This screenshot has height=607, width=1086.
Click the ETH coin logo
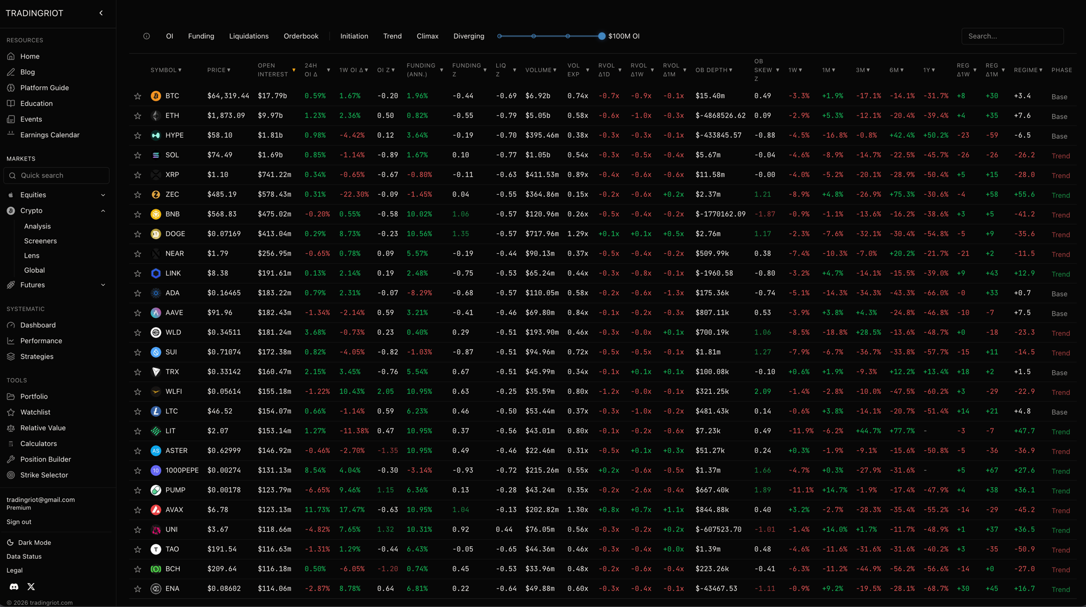click(x=156, y=116)
